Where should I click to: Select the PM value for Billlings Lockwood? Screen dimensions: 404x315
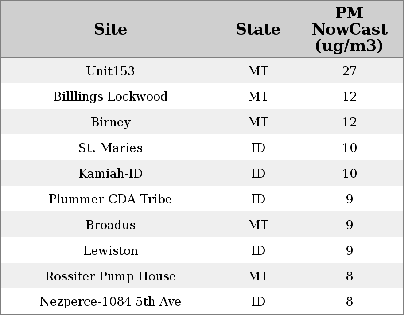349,97
